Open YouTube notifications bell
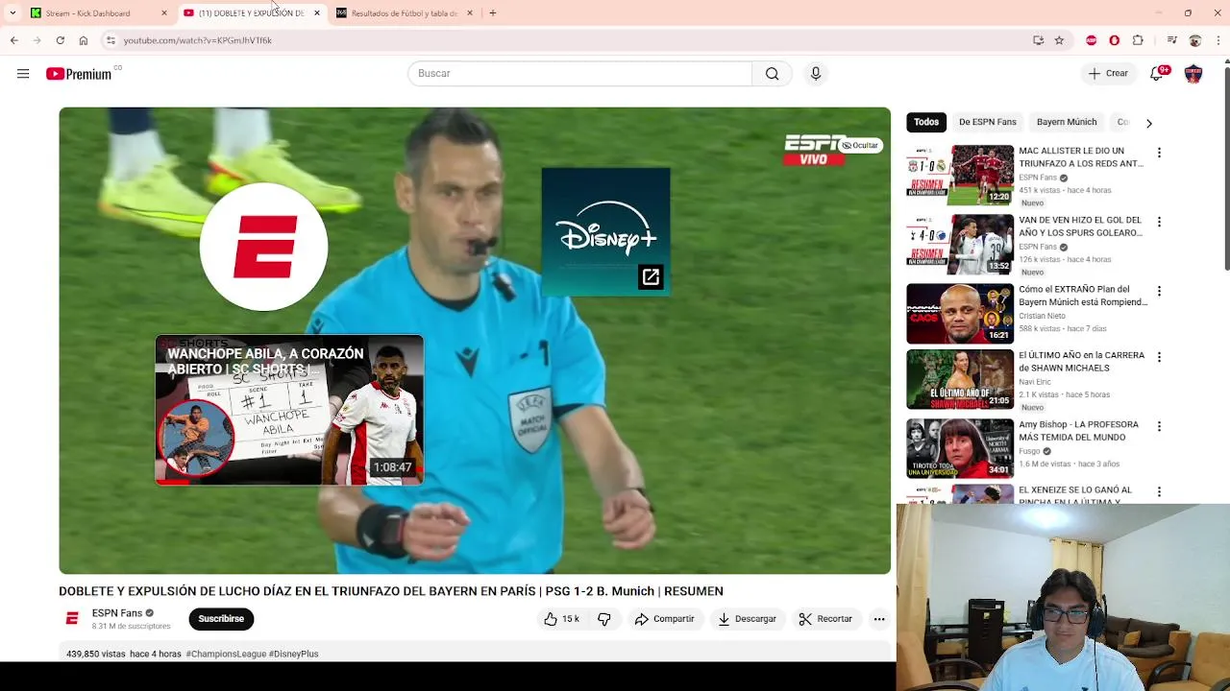1230x691 pixels. [x=1157, y=74]
